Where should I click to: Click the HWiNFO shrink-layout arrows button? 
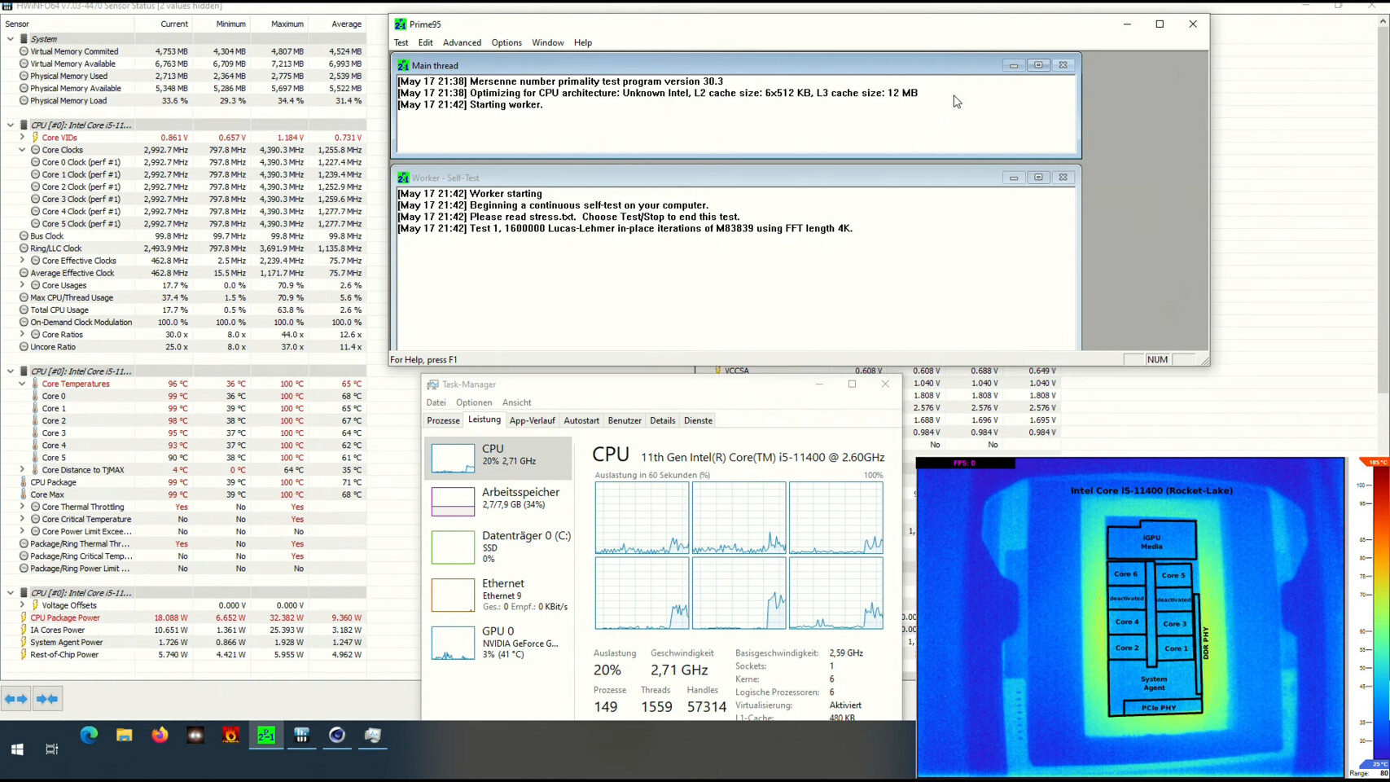click(x=47, y=699)
